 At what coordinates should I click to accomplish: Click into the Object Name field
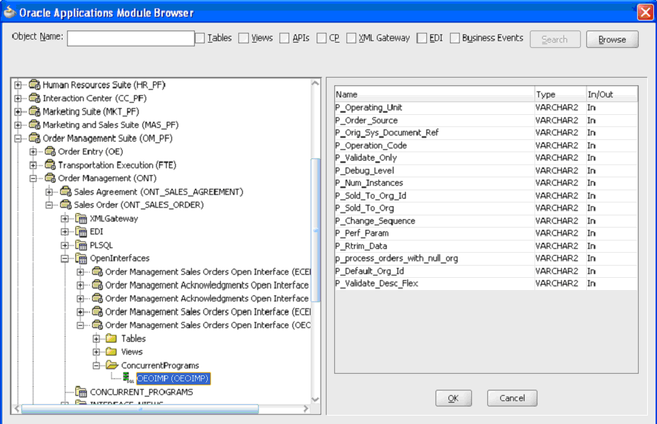click(131, 38)
